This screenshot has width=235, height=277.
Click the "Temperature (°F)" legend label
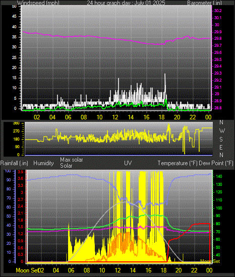coord(178,163)
